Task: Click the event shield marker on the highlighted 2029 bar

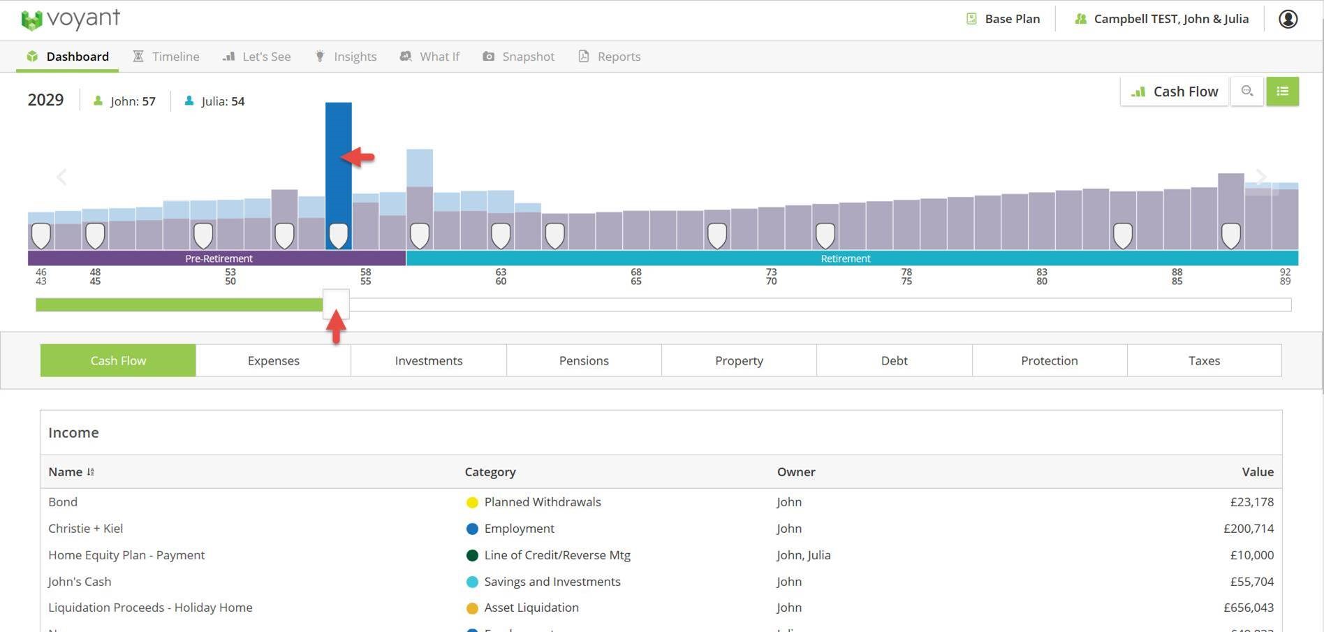Action: click(339, 235)
